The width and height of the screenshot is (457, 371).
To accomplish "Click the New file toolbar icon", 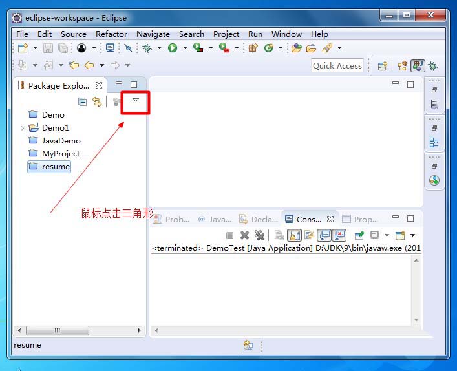I will (x=23, y=48).
